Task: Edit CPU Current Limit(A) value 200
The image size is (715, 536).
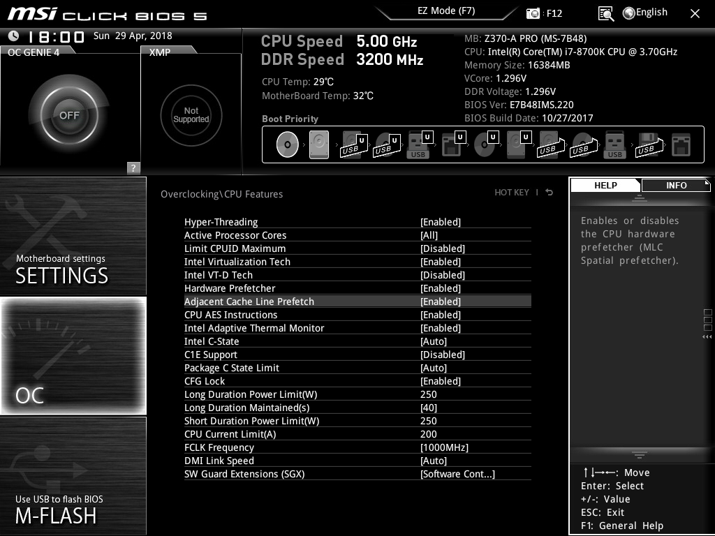Action: pyautogui.click(x=357, y=433)
